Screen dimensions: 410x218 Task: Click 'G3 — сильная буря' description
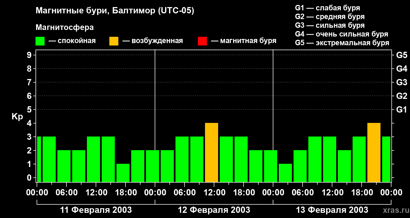(x=330, y=25)
